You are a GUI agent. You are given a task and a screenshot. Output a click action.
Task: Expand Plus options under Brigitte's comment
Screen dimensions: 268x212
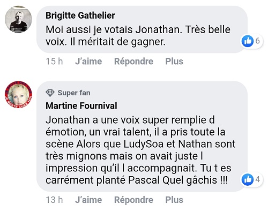(x=174, y=62)
